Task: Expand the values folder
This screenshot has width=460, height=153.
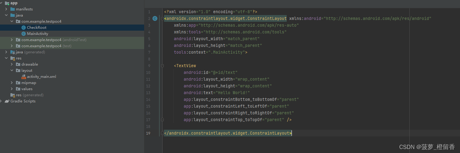Action: (12, 89)
